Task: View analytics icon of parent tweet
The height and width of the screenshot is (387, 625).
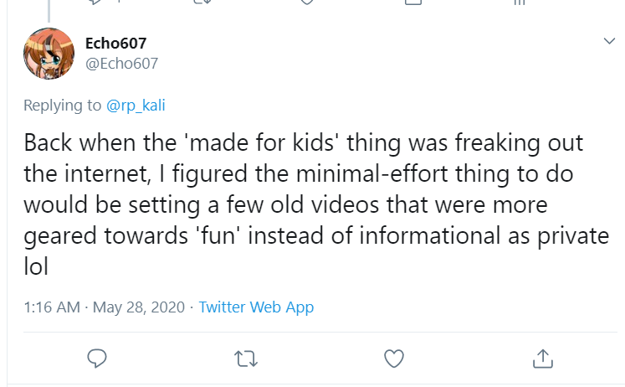Action: click(520, 2)
